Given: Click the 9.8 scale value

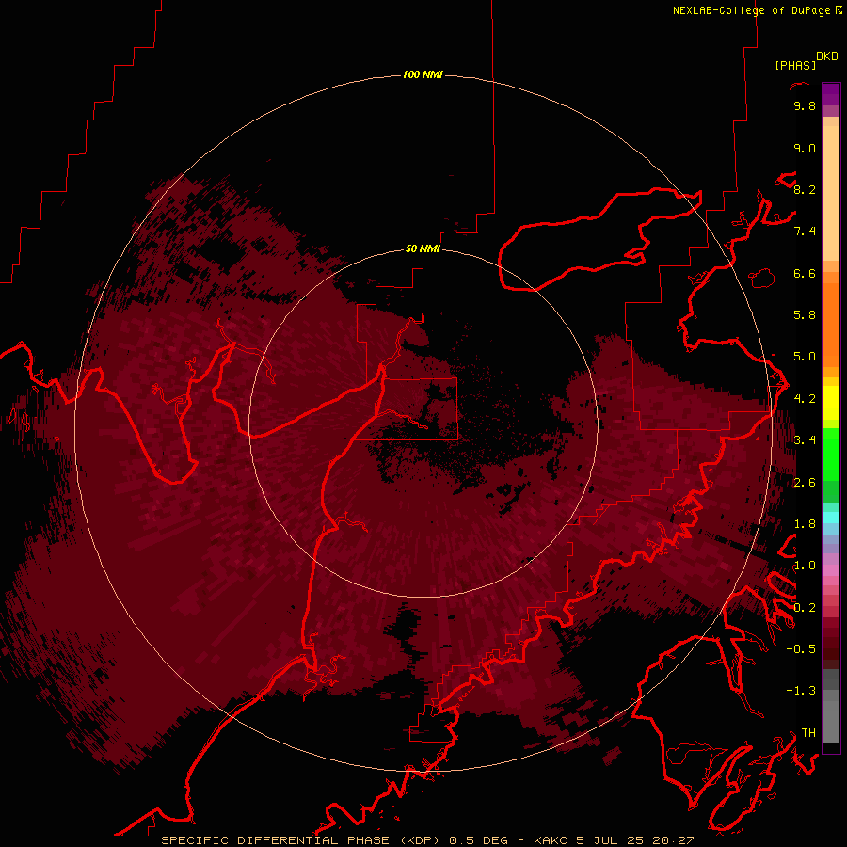Looking at the screenshot, I should click(805, 105).
